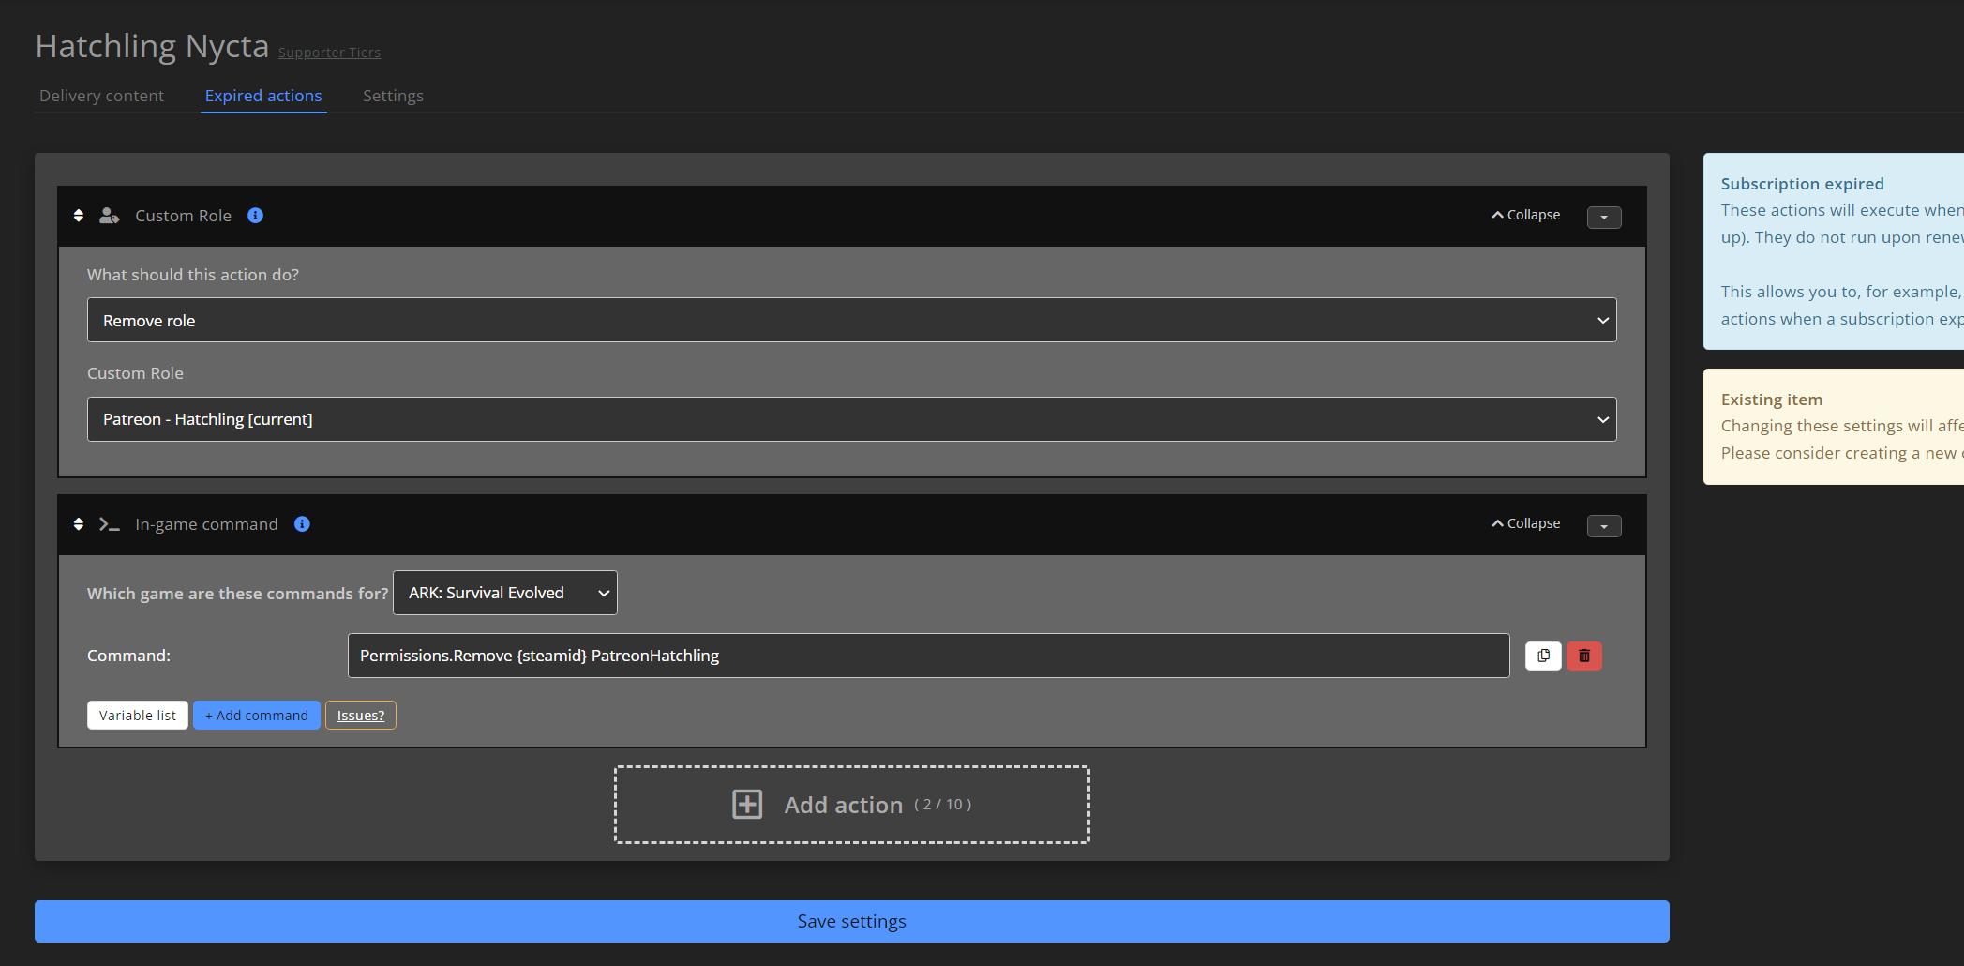Click the Custom Role reorder handle

78,216
